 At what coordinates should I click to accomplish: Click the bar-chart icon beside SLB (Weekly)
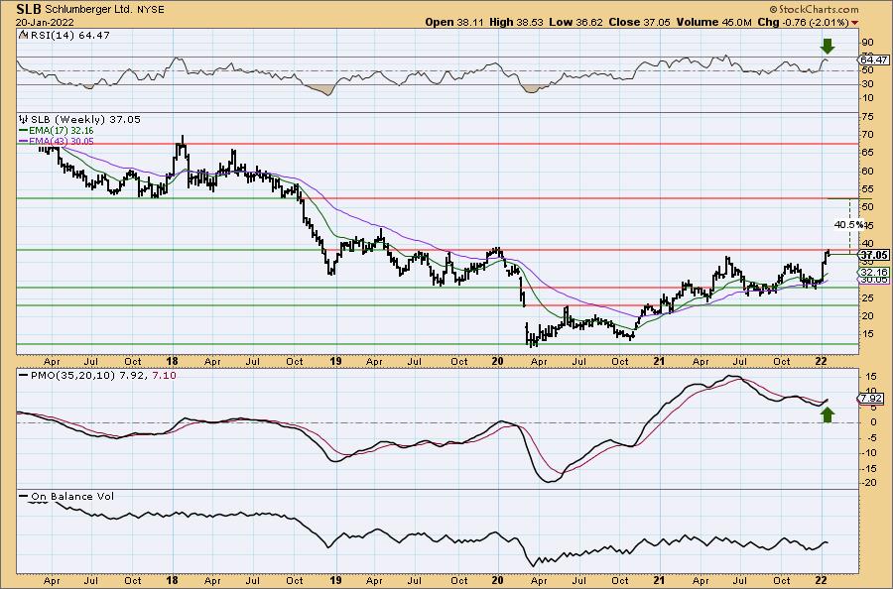tap(23, 120)
